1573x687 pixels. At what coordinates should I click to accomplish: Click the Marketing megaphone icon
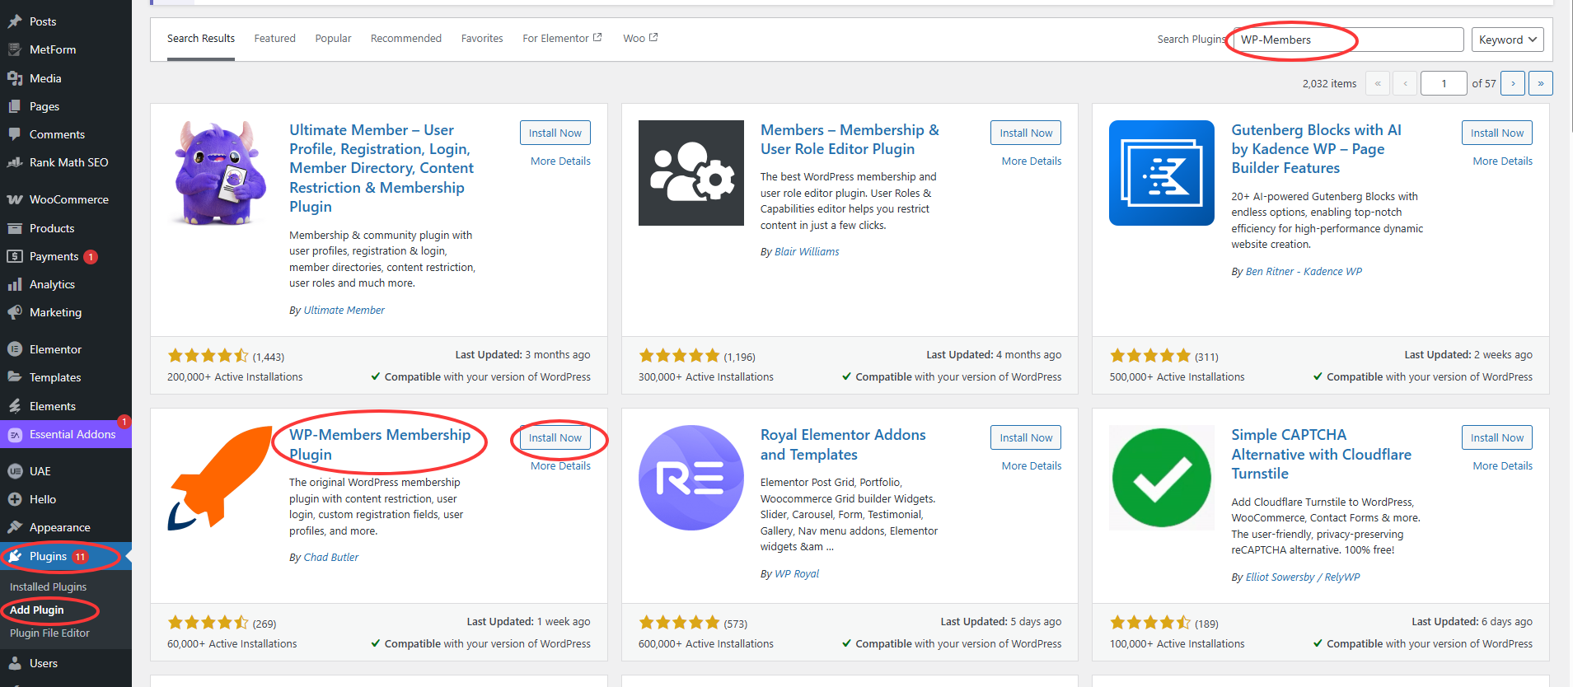[x=15, y=313]
